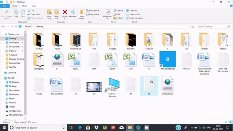Image resolution: width=233 pixels, height=131 pixels.
Task: Click the Search Desktop field
Action: [x=214, y=27]
